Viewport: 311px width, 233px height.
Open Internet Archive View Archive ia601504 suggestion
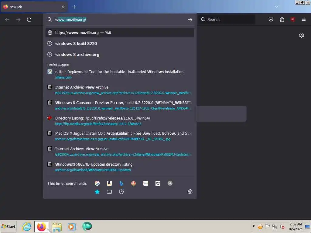coord(120,90)
